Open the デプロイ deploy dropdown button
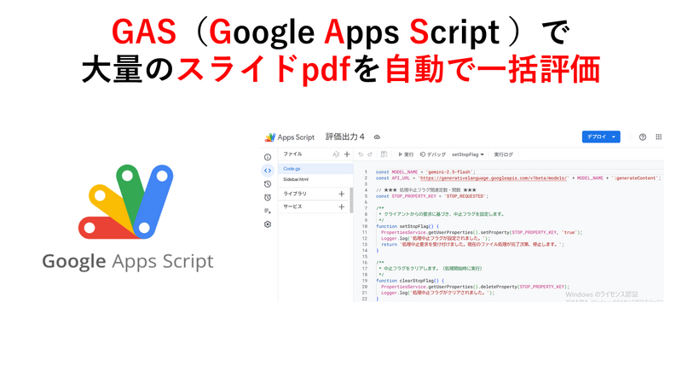The height and width of the screenshot is (384, 682). pyautogui.click(x=601, y=137)
